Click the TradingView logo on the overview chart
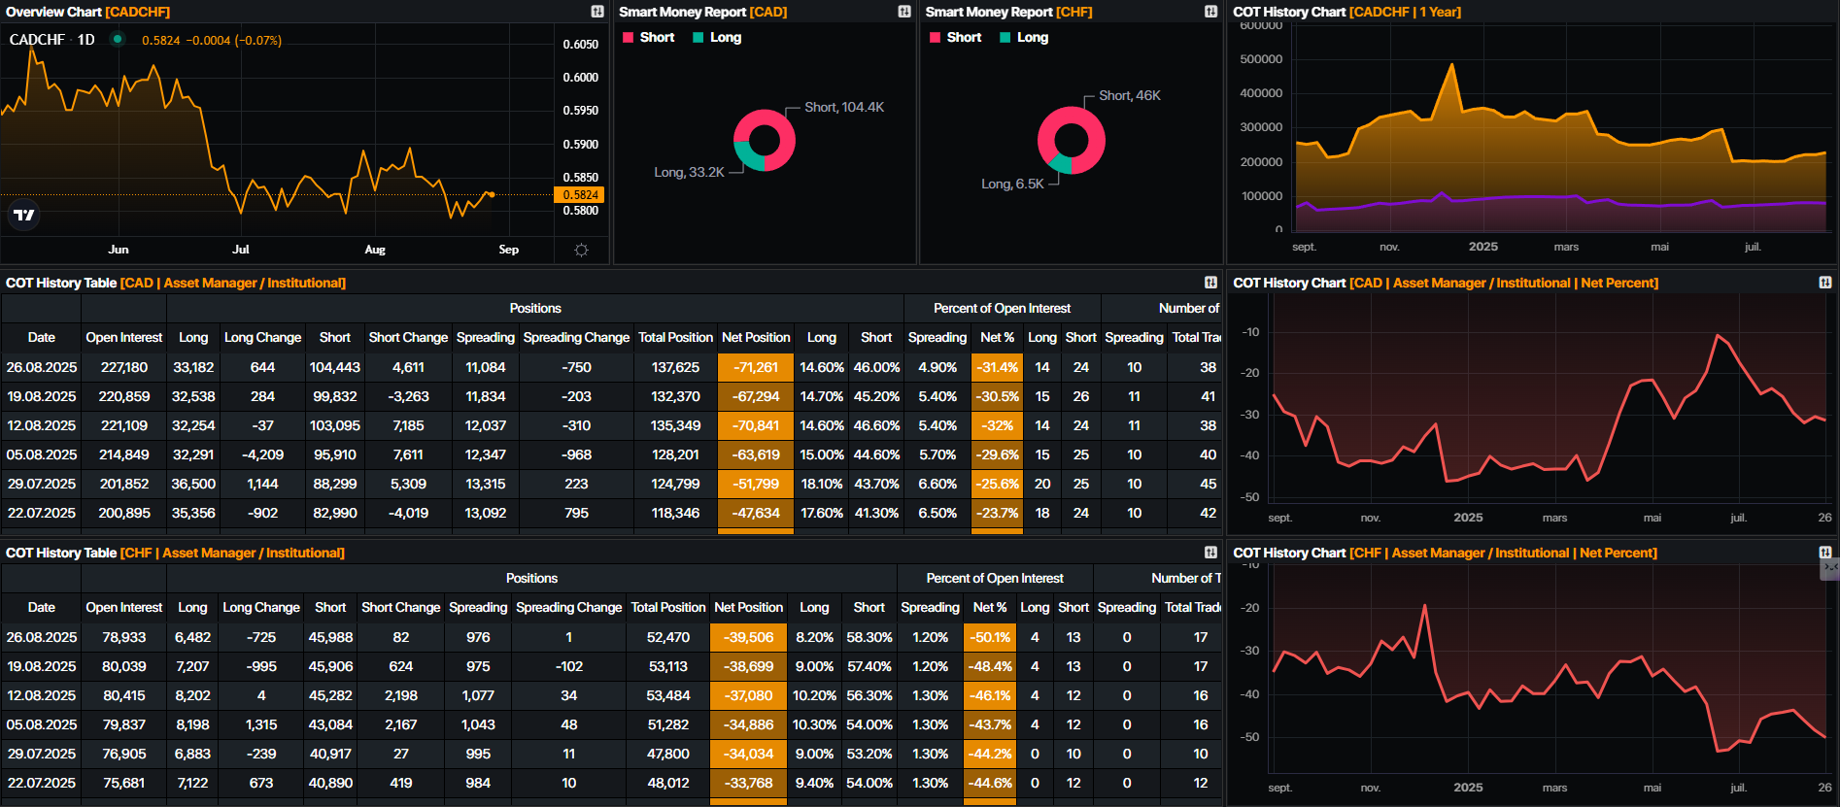Viewport: 1840px width, 807px height. coord(24,215)
